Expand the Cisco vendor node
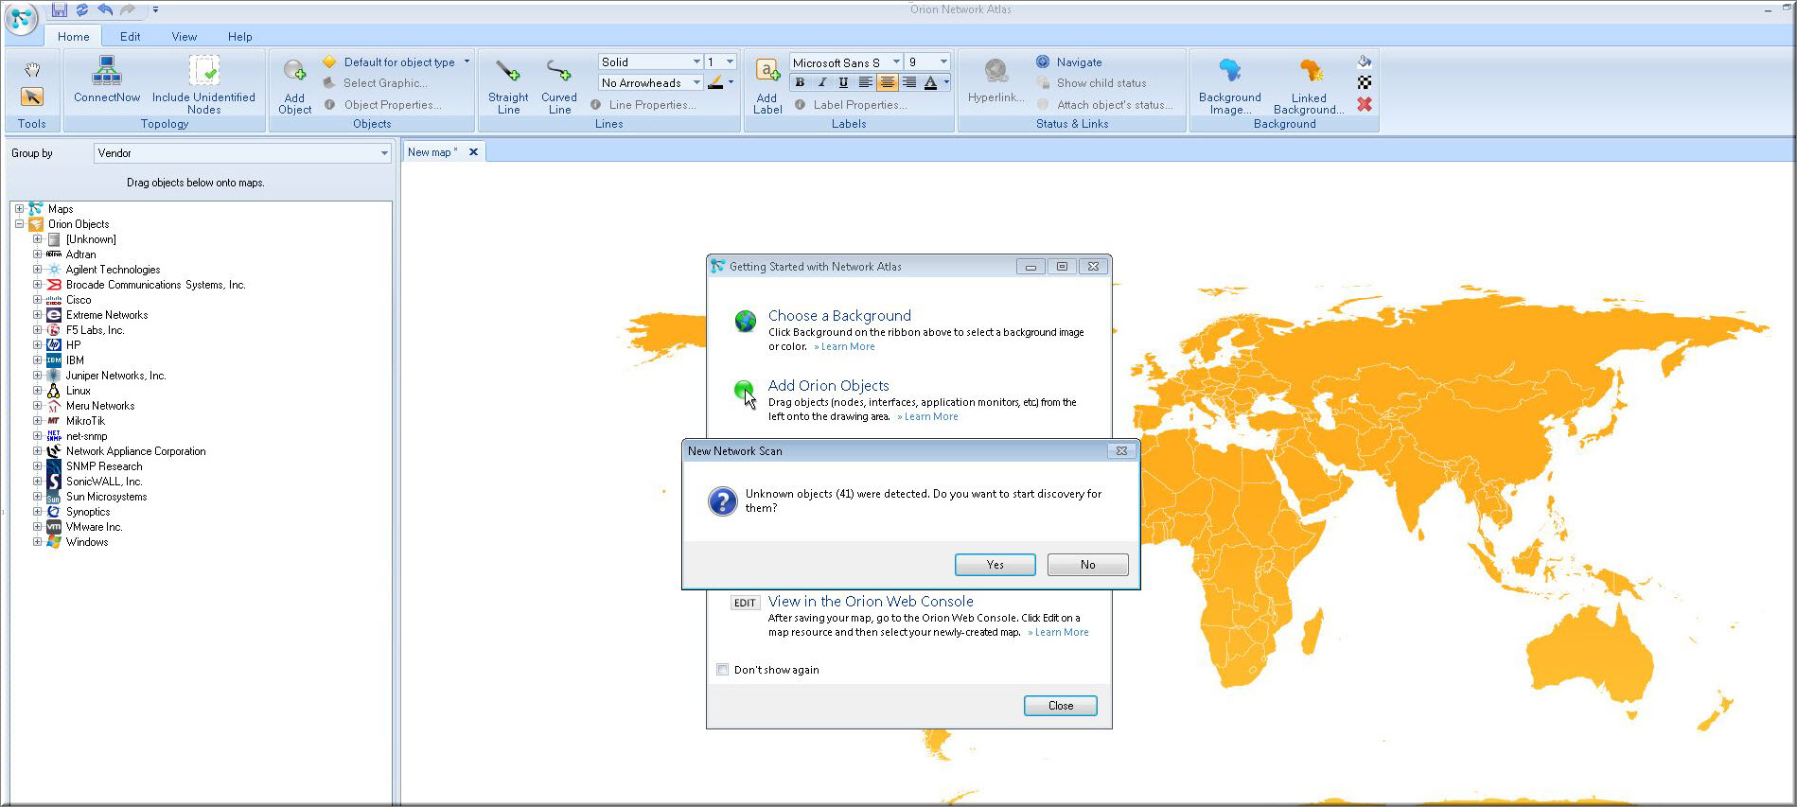1797x807 pixels. [37, 300]
